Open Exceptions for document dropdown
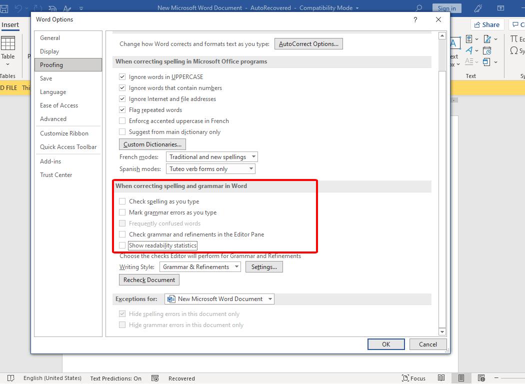 click(x=219, y=299)
